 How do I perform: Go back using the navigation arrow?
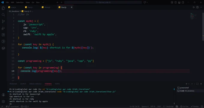click(58, 2)
